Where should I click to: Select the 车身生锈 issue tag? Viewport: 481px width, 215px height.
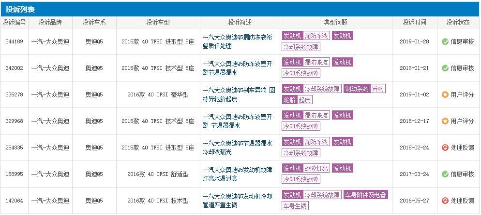pyautogui.click(x=295, y=206)
